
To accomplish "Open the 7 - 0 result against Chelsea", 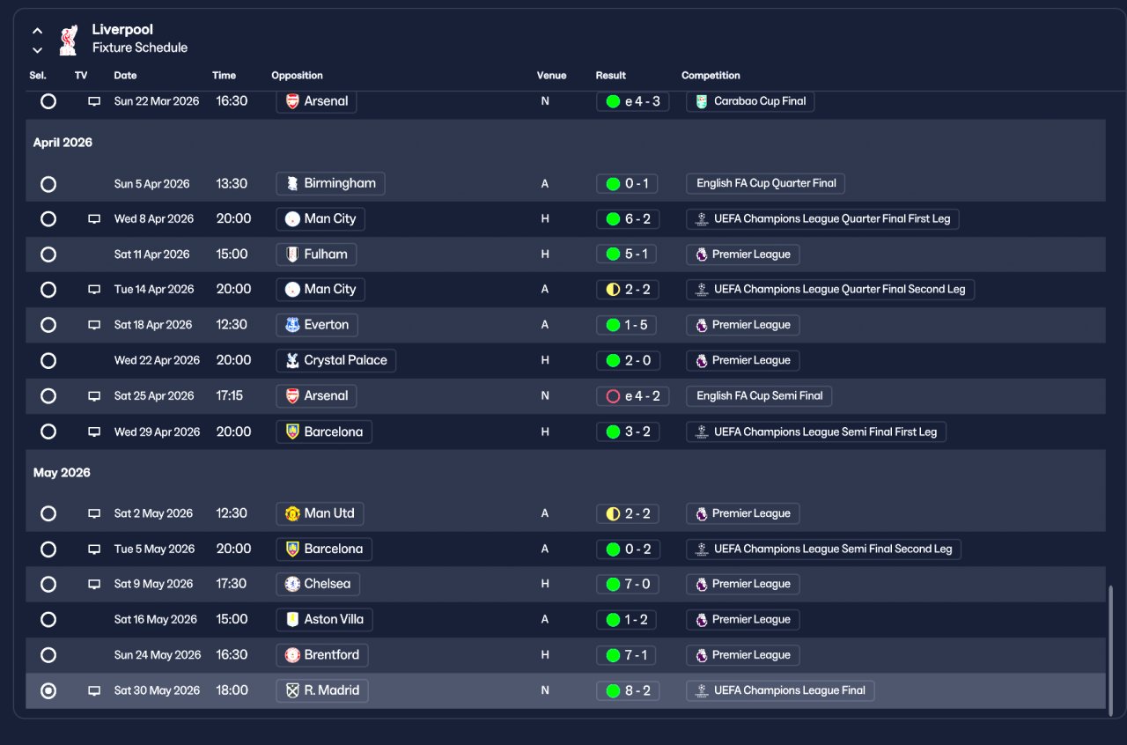I will (x=627, y=584).
